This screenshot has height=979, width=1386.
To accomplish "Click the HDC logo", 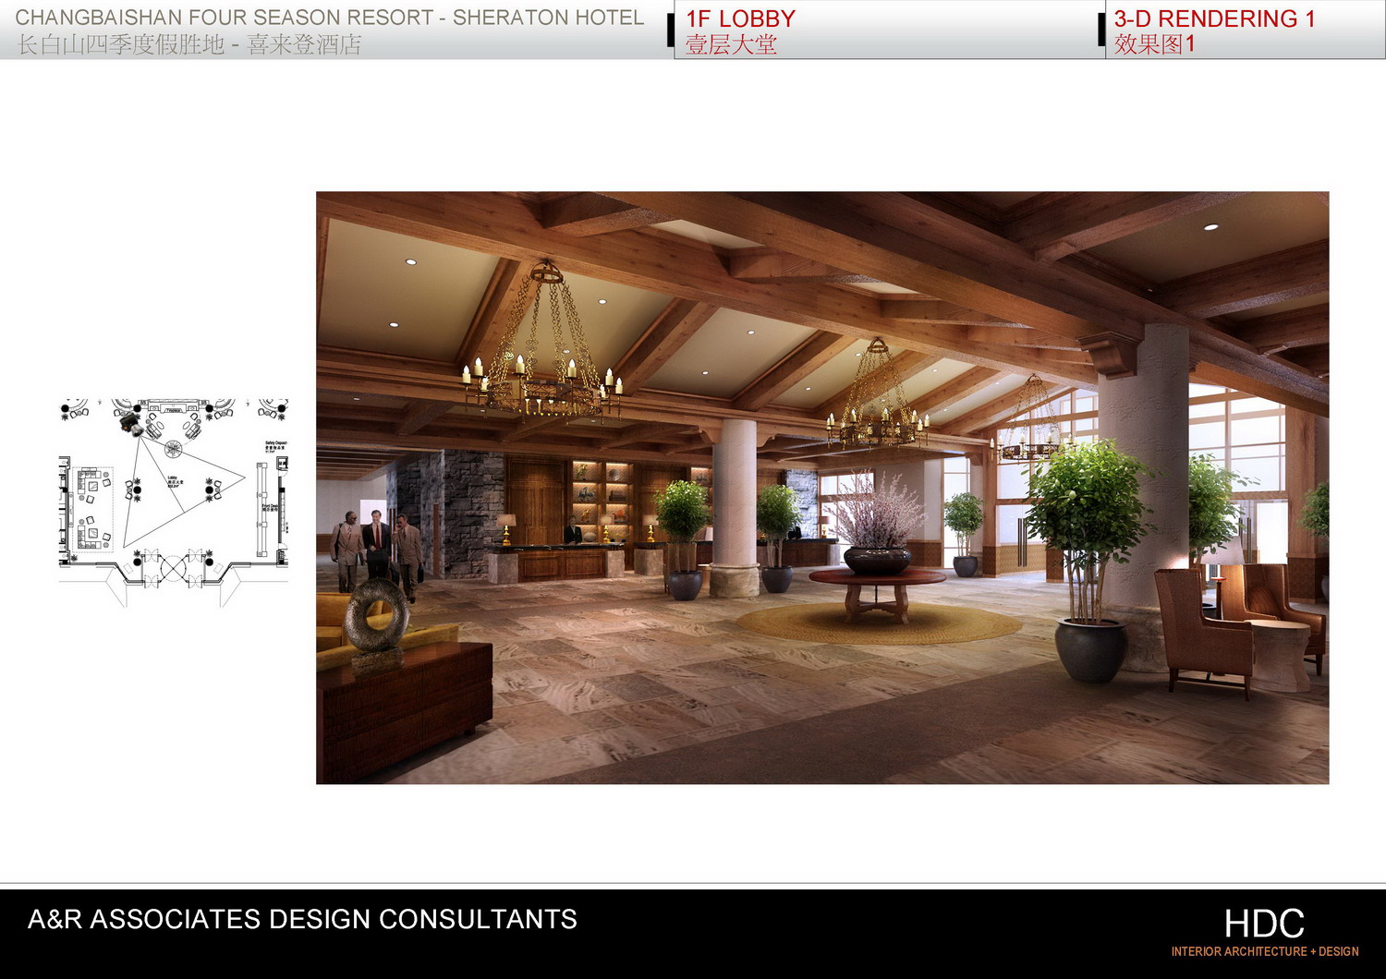I will (1263, 924).
